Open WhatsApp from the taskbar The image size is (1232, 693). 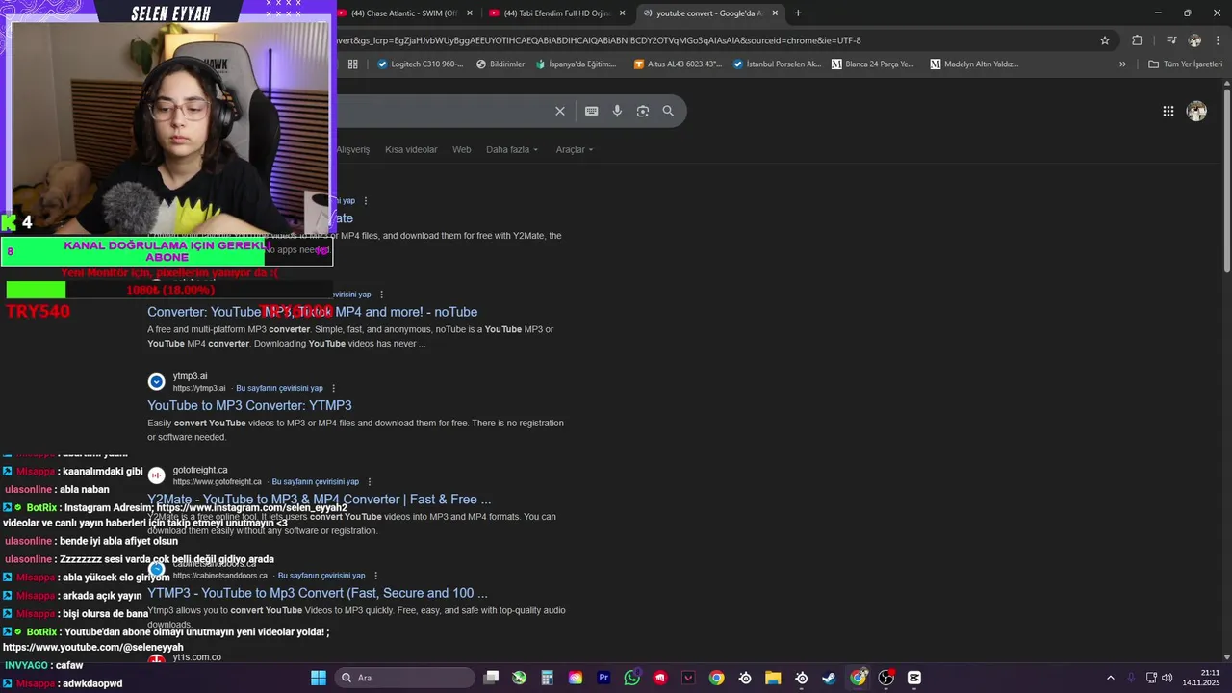[x=631, y=678]
